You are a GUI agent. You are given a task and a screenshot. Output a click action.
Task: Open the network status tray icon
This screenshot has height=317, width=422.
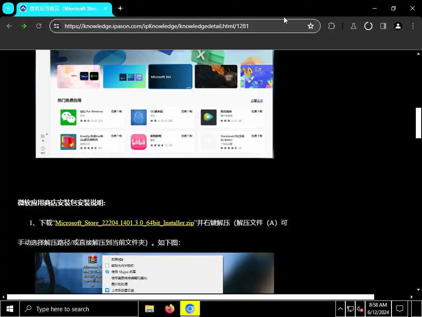coord(350,309)
